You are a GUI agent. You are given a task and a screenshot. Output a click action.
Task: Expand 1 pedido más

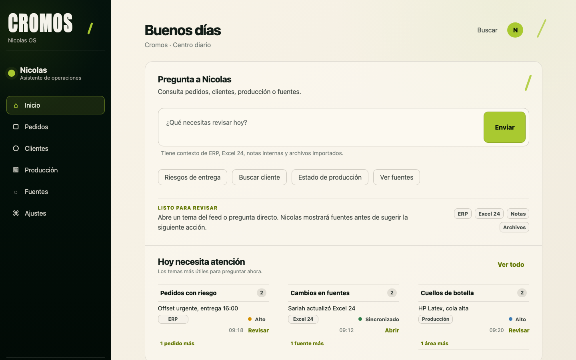coord(177,343)
